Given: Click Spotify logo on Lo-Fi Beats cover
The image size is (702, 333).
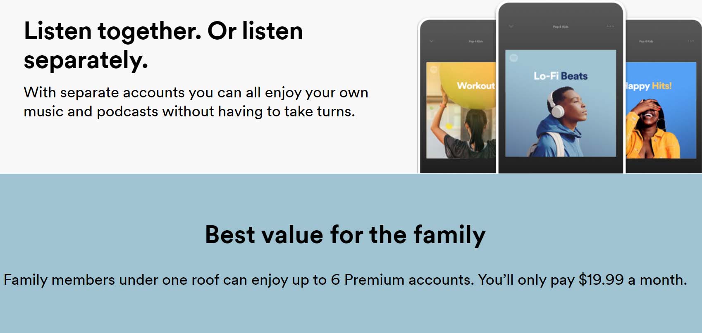Looking at the screenshot, I should tap(514, 58).
